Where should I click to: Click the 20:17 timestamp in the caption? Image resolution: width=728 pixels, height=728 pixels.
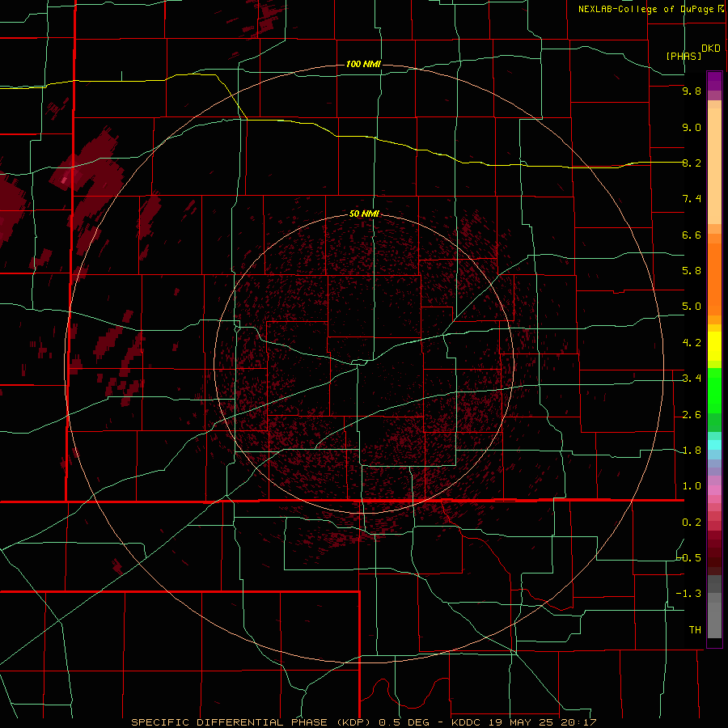[578, 722]
